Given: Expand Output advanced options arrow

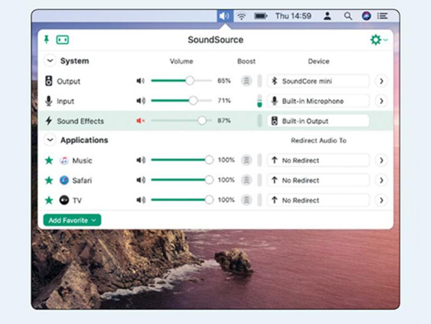Looking at the screenshot, I should click(381, 81).
